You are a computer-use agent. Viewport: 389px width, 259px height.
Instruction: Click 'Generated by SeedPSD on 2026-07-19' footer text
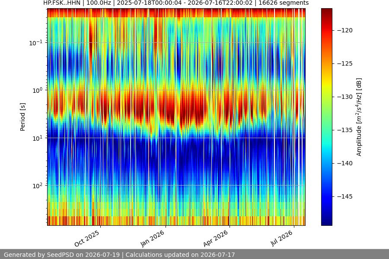[x=62, y=255]
